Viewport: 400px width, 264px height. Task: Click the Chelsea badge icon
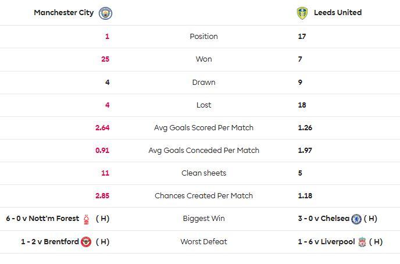click(356, 219)
